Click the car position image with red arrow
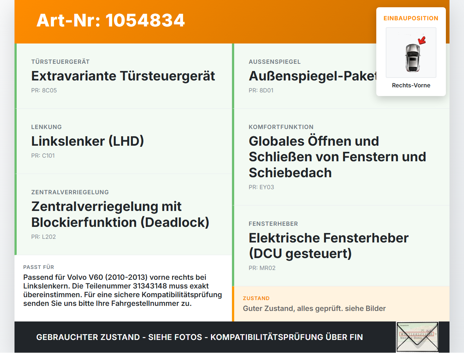 tap(411, 53)
